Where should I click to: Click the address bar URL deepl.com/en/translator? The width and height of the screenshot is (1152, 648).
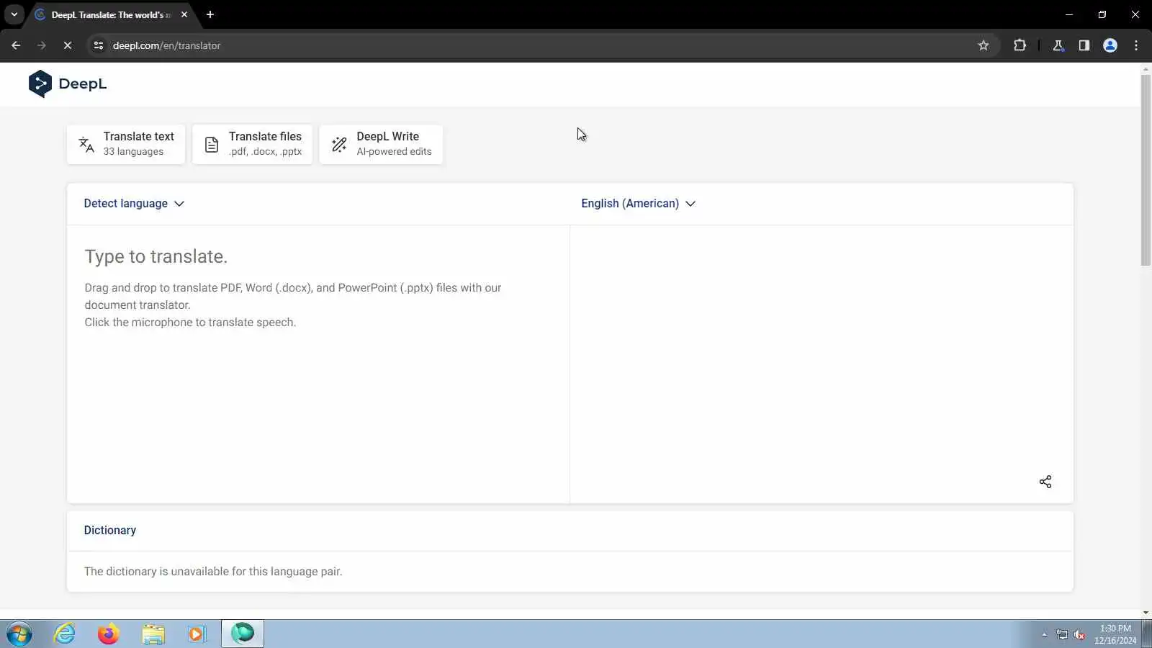pyautogui.click(x=166, y=45)
